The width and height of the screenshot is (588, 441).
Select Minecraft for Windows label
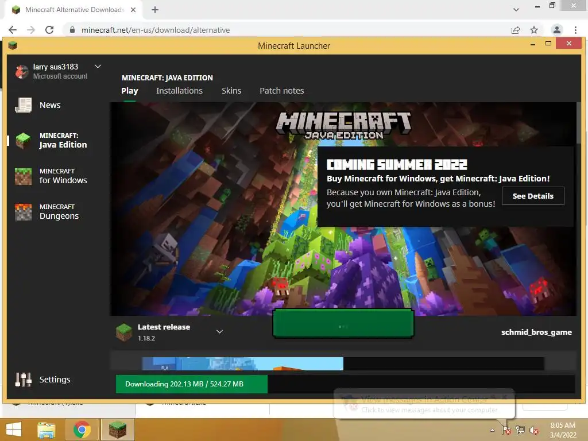click(63, 176)
